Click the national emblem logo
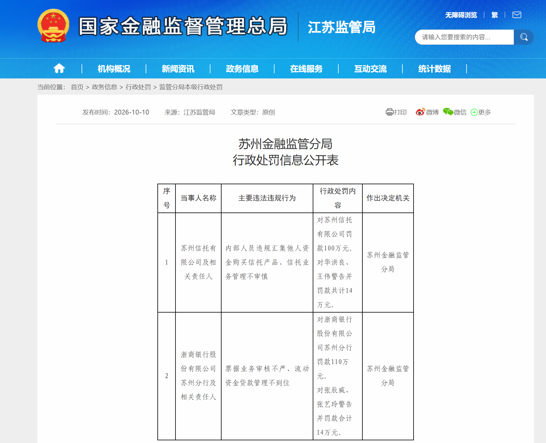The height and width of the screenshot is (443, 546). click(53, 26)
